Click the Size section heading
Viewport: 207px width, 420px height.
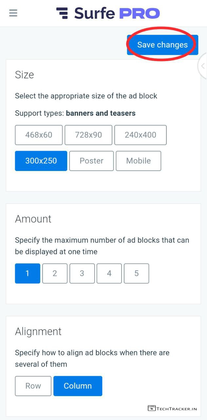25,75
